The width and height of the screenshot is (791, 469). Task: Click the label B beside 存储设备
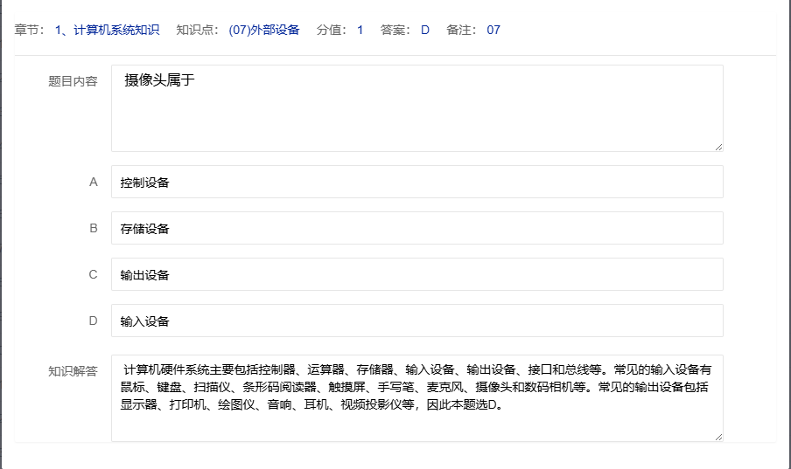pyautogui.click(x=93, y=229)
